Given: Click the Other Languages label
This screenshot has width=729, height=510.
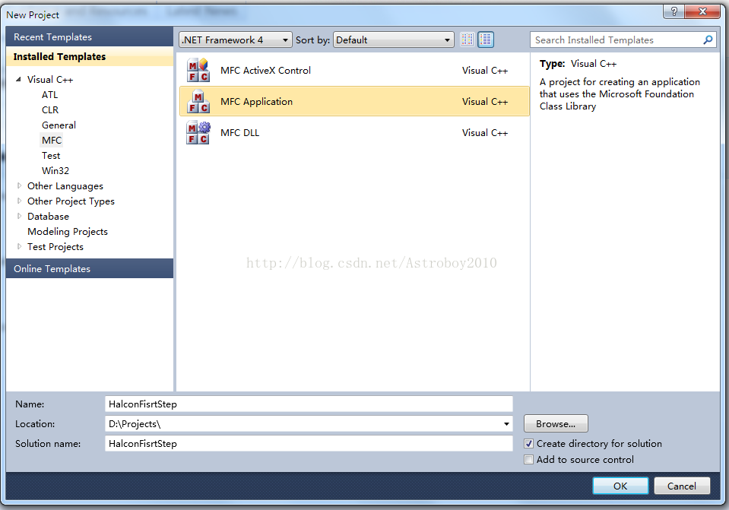Looking at the screenshot, I should point(65,186).
